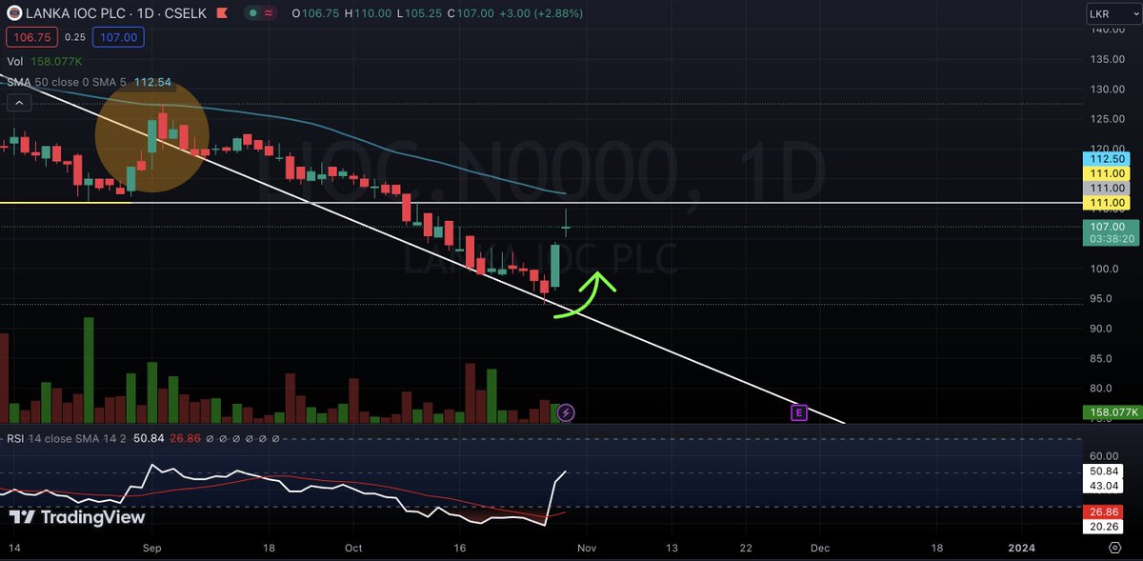Click the blue 107.00 buy price button
Image resolution: width=1143 pixels, height=561 pixels.
coord(118,37)
